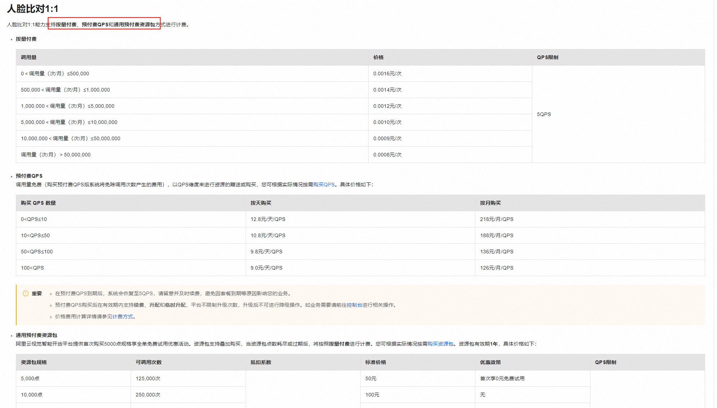Click the 126元/月/QPS cell
This screenshot has width=717, height=408.
pos(590,268)
